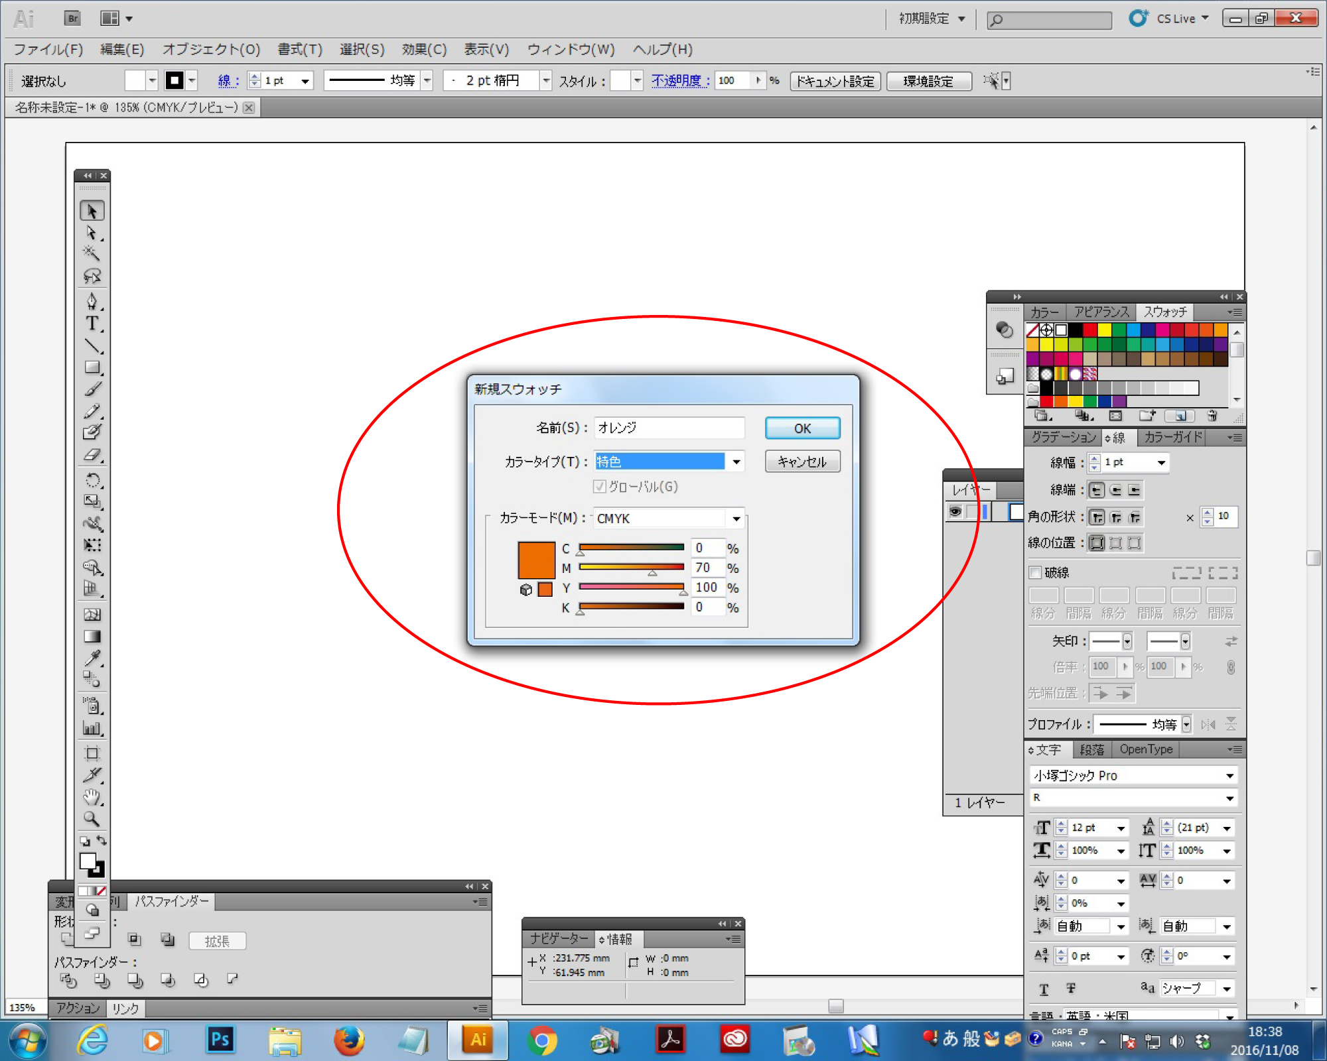Switch to the アピアランス tab
The height and width of the screenshot is (1061, 1327).
tap(1101, 312)
